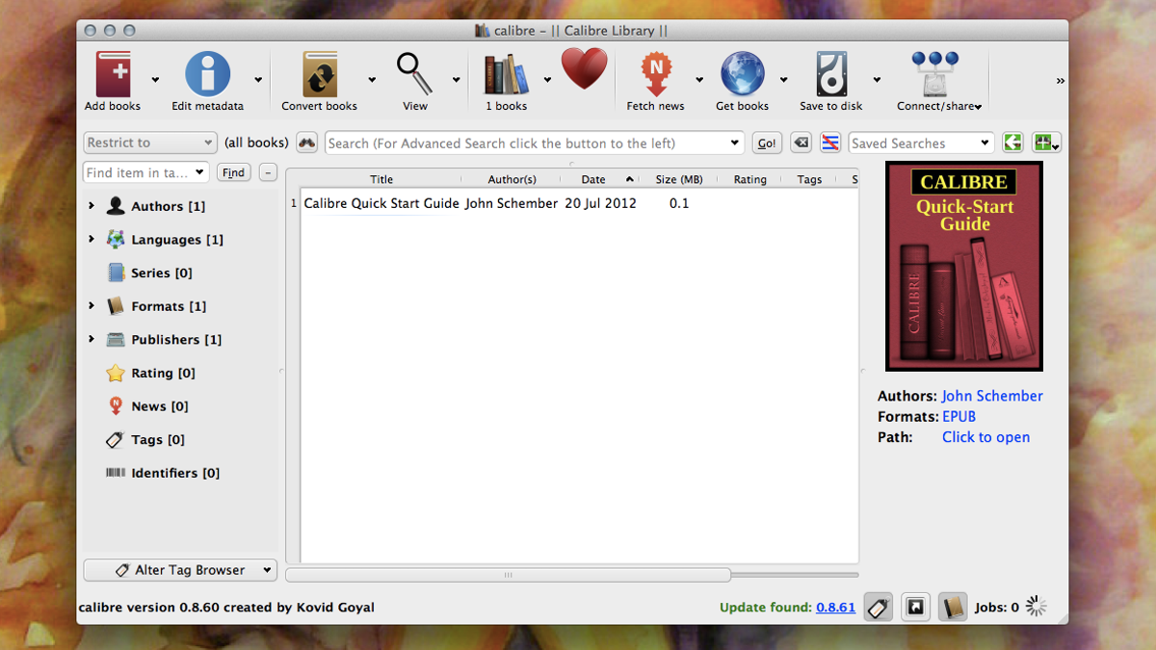Open the search history dropdown arrow
1156x650 pixels.
pyautogui.click(x=736, y=143)
